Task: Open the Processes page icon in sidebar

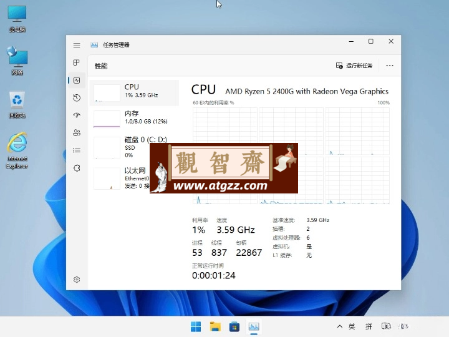Action: pos(77,62)
